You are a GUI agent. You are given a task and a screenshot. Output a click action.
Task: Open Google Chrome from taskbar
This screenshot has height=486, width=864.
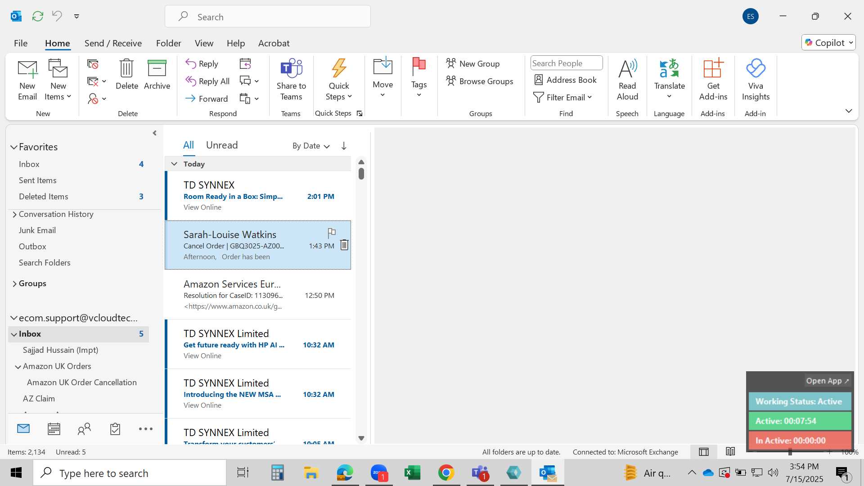[446, 473]
